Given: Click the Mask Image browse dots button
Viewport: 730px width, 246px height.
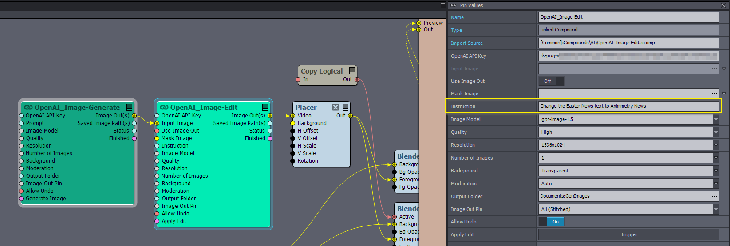Looking at the screenshot, I should tap(714, 94).
